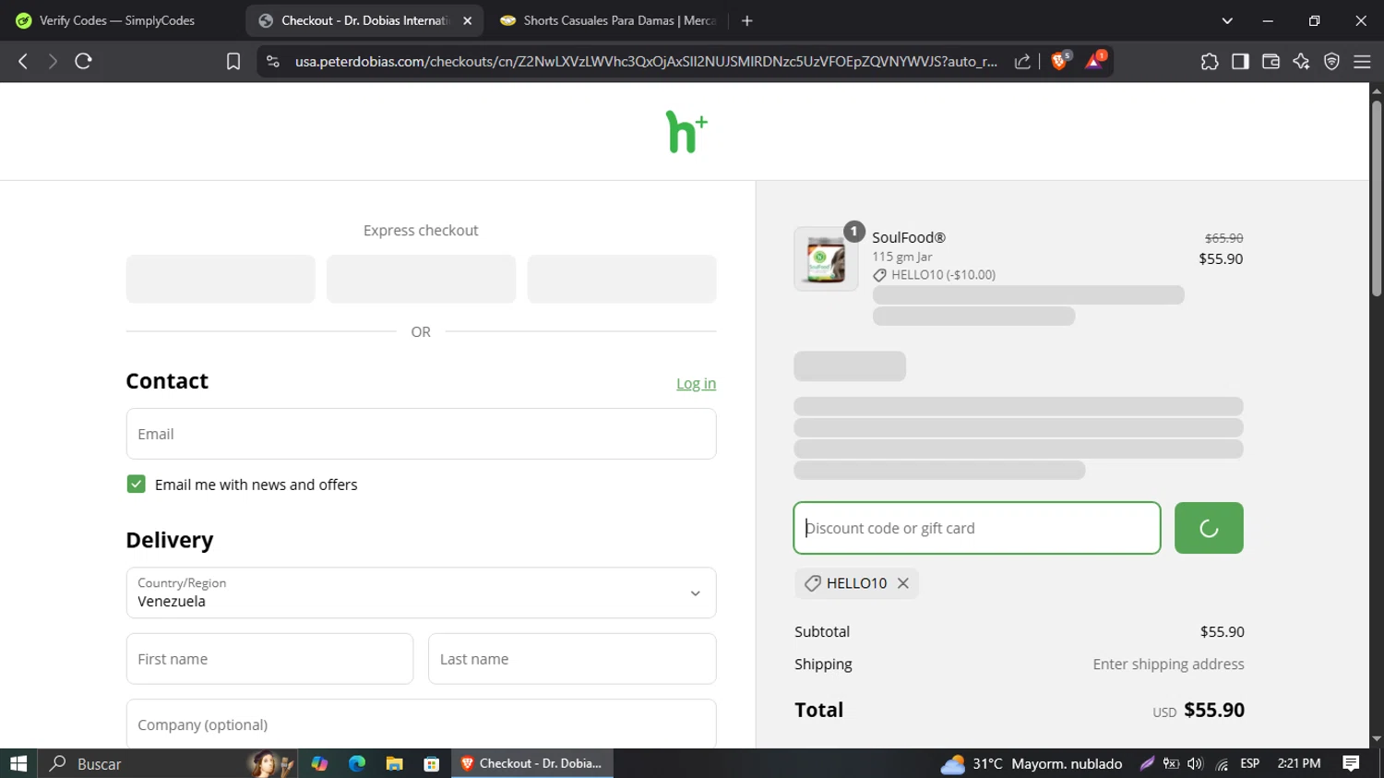The height and width of the screenshot is (778, 1384).
Task: Open Brave Rewards triangle icon
Action: [x=1095, y=61]
